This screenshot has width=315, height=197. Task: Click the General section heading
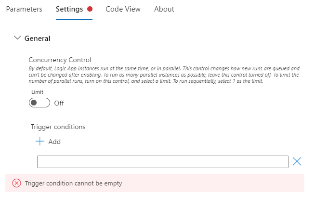pos(38,38)
